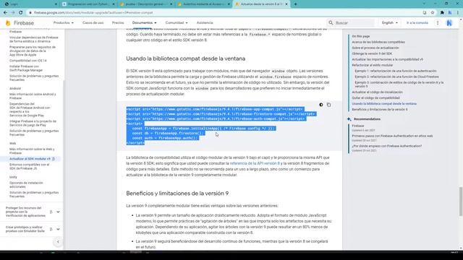Click the Recommendations sparkle icon
The image size is (463, 260).
coord(349,119)
